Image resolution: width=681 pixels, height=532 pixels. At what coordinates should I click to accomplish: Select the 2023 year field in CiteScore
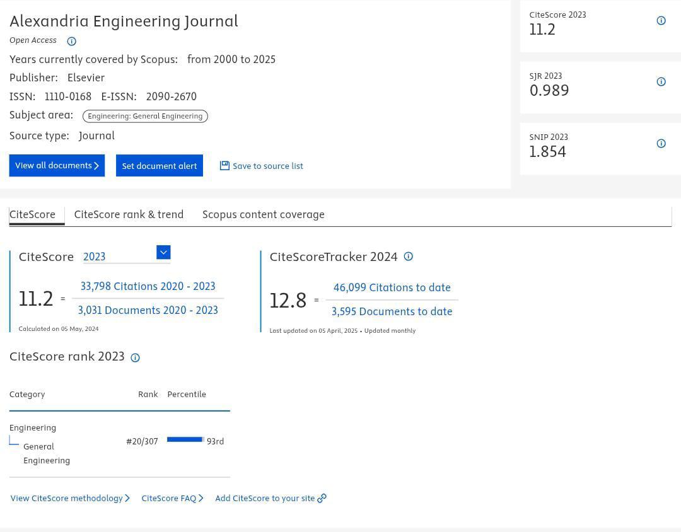[119, 257]
